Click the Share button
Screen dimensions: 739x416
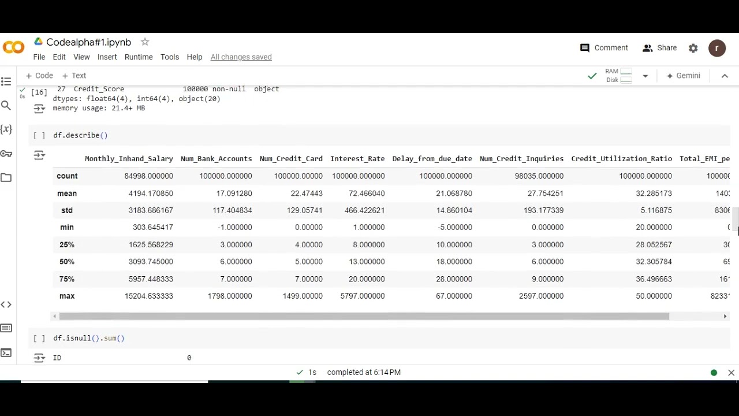point(659,48)
